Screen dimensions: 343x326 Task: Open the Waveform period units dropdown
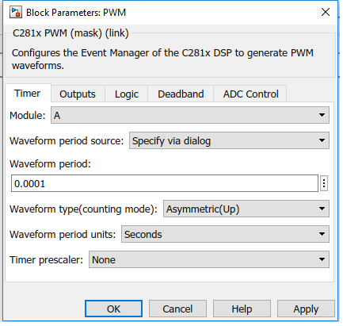click(225, 234)
